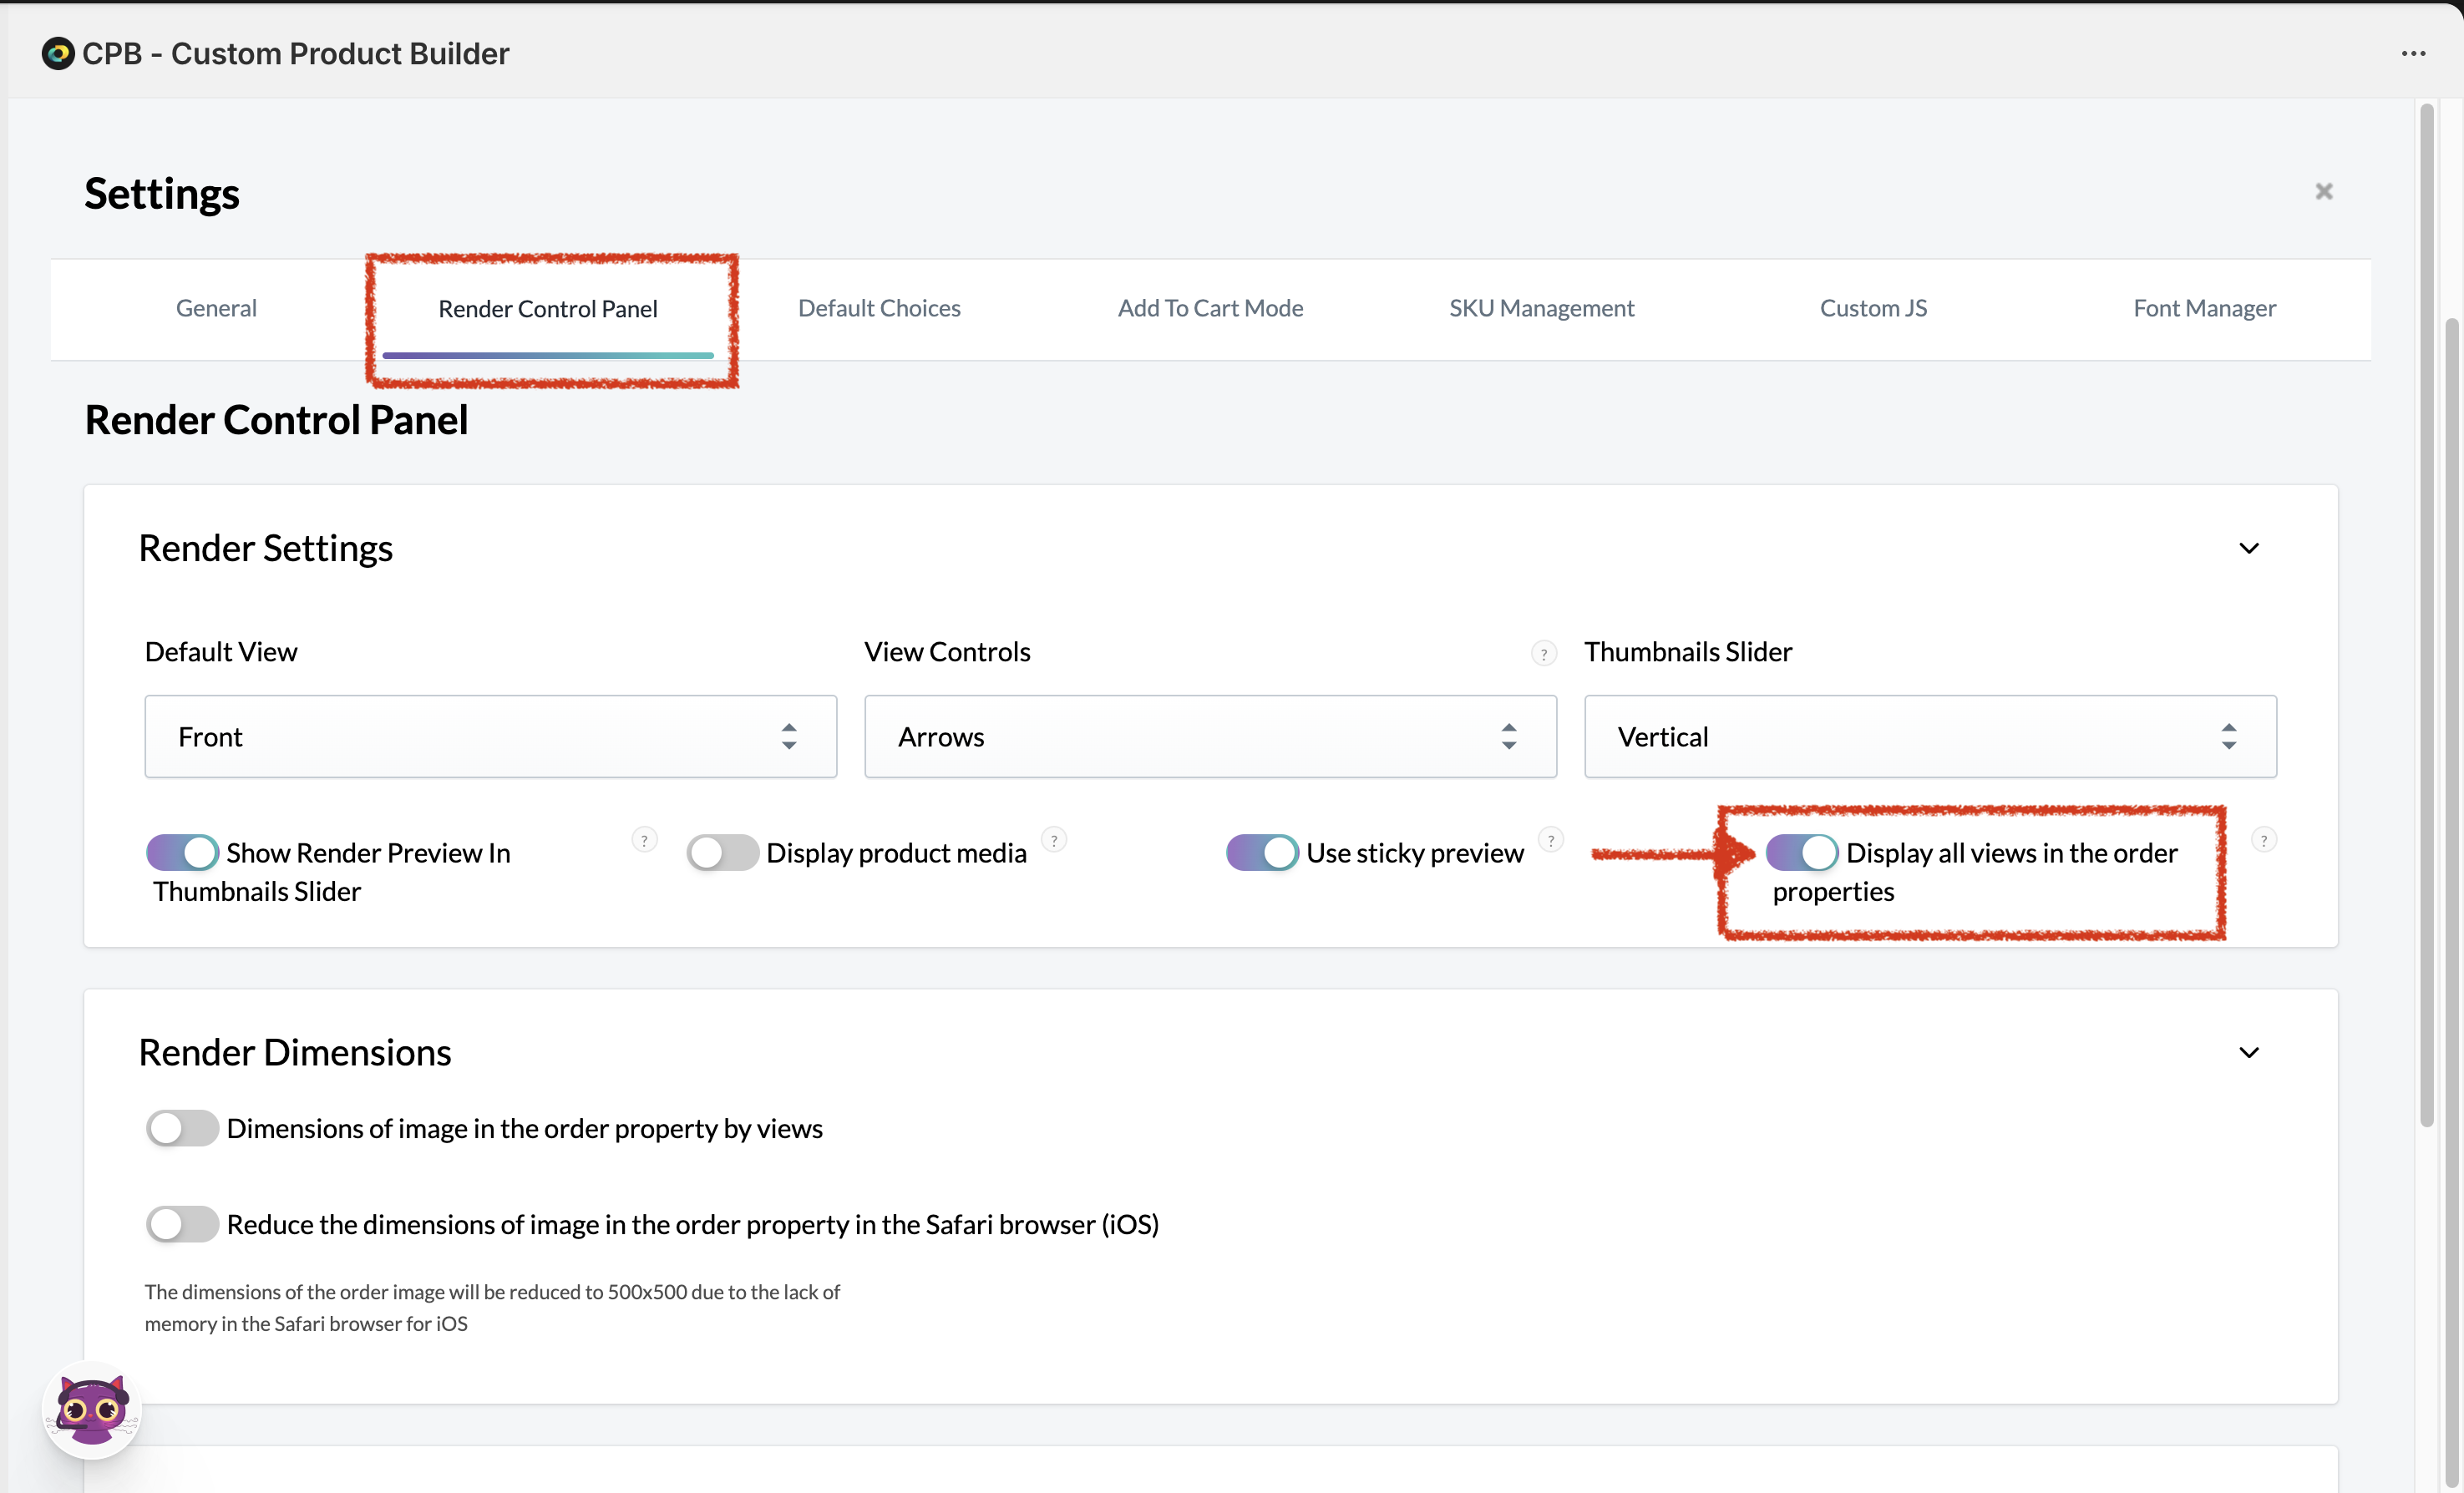Close the Settings panel with X

tap(2324, 191)
